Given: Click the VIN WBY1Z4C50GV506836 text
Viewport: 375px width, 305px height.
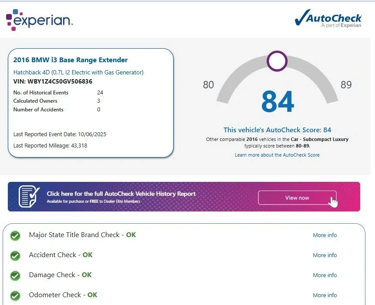Looking at the screenshot, I should 53,81.
